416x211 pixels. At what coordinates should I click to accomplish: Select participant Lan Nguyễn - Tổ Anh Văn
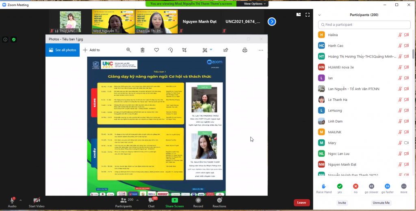tap(364, 89)
